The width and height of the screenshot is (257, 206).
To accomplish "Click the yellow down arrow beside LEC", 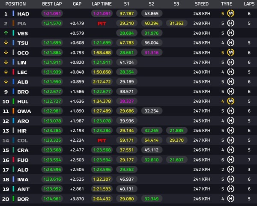I will (x=6, y=72).
